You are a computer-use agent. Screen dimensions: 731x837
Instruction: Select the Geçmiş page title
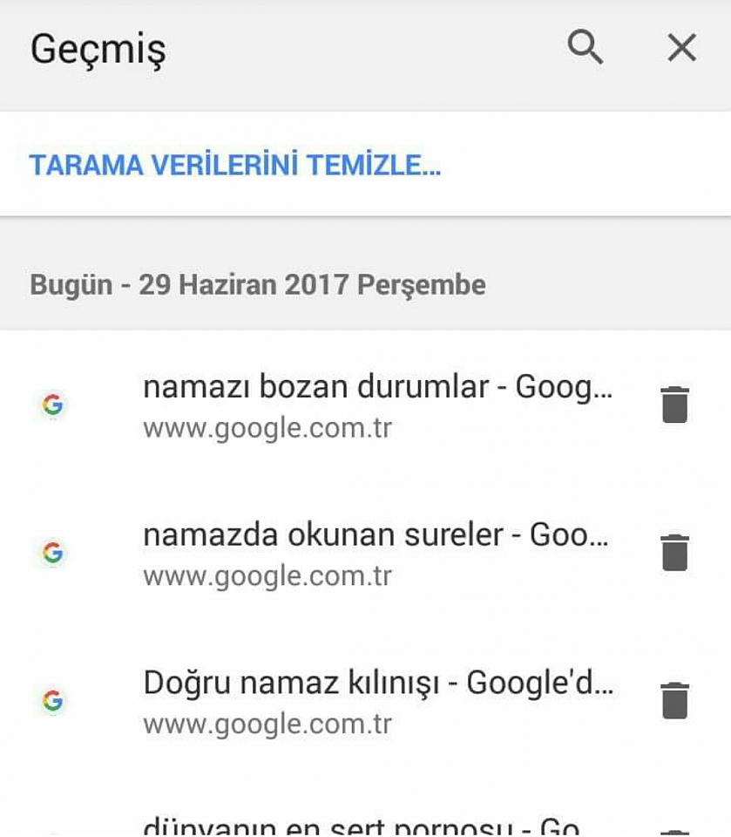pos(98,50)
